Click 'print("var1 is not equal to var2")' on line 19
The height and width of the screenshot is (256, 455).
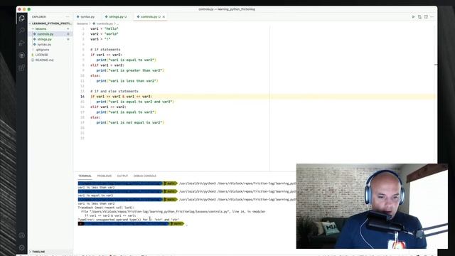pyautogui.click(x=130, y=122)
